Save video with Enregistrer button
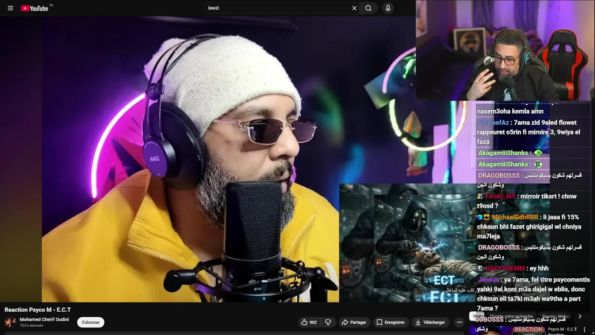595x335 pixels. (390, 322)
